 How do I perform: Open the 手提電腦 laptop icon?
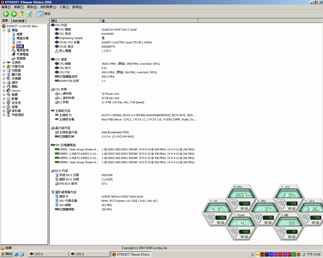point(14,54)
